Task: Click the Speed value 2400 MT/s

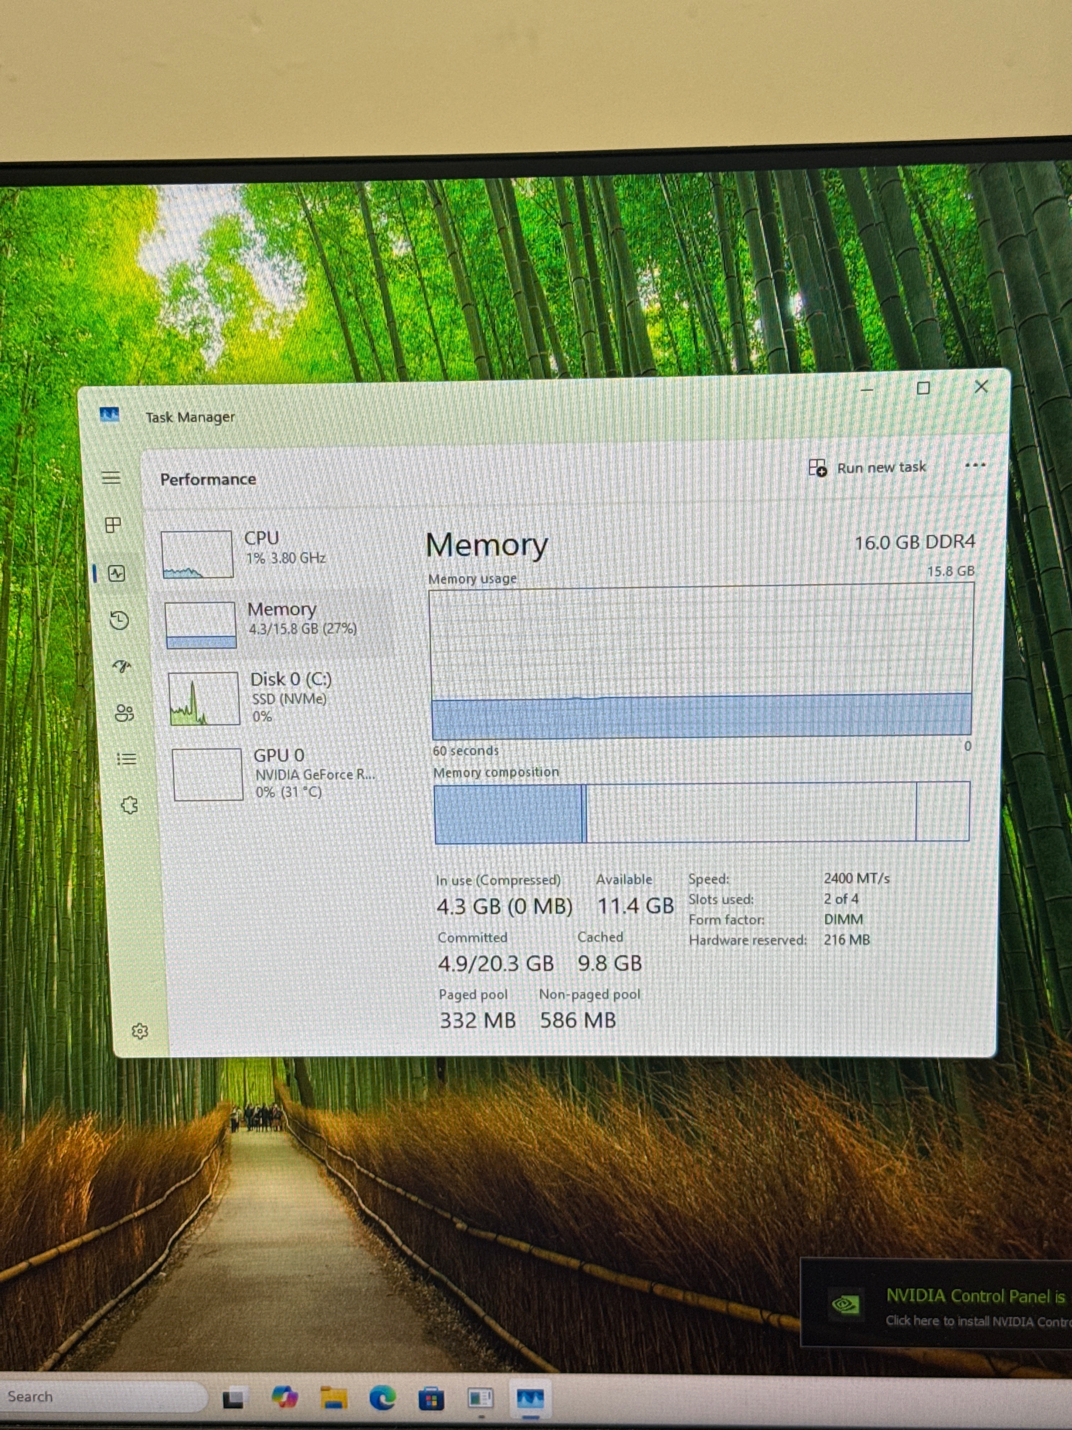Action: (856, 878)
